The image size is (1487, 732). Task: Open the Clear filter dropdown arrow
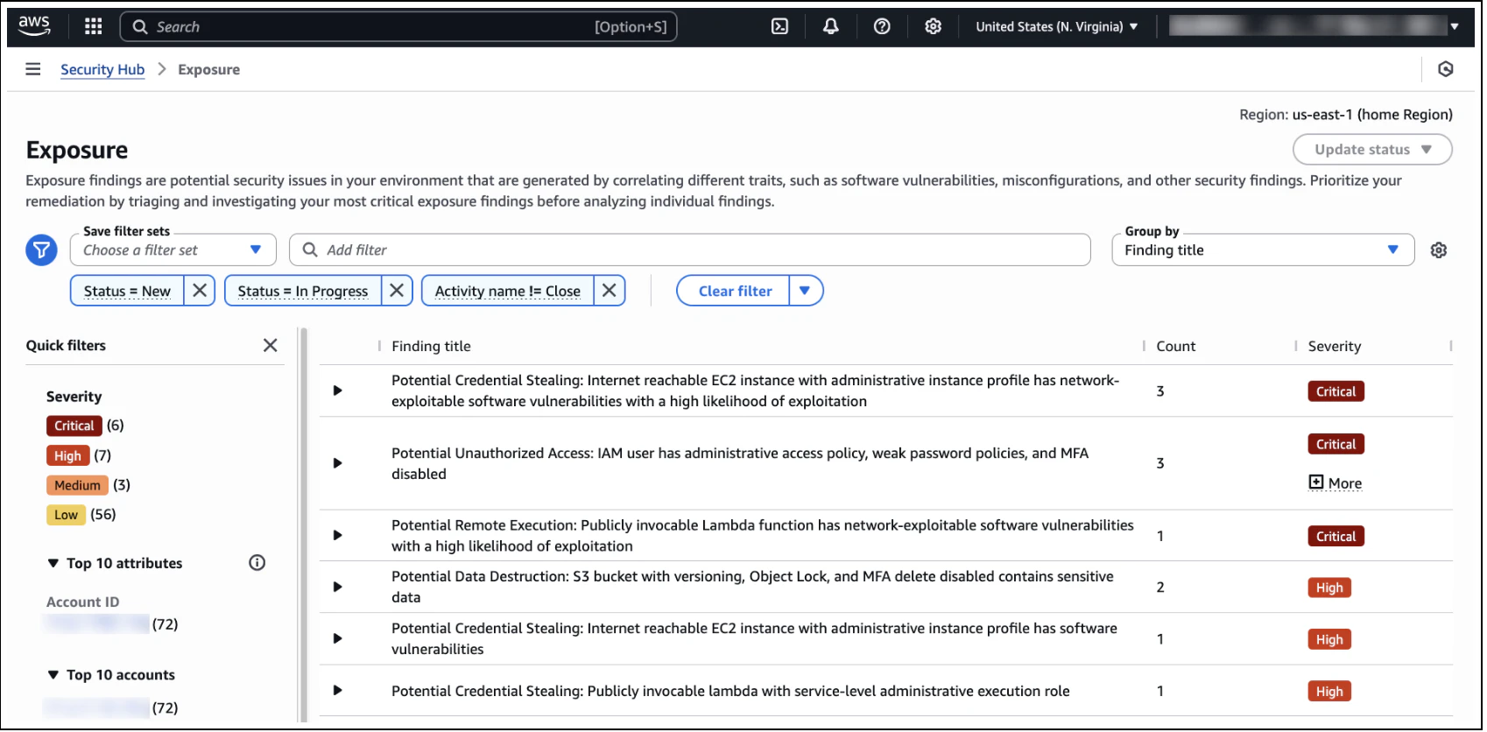pos(807,292)
